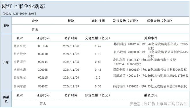Click 2024/11/29 date in 三维通信 row
The image size is (190, 108).
pyautogui.click(x=71, y=78)
